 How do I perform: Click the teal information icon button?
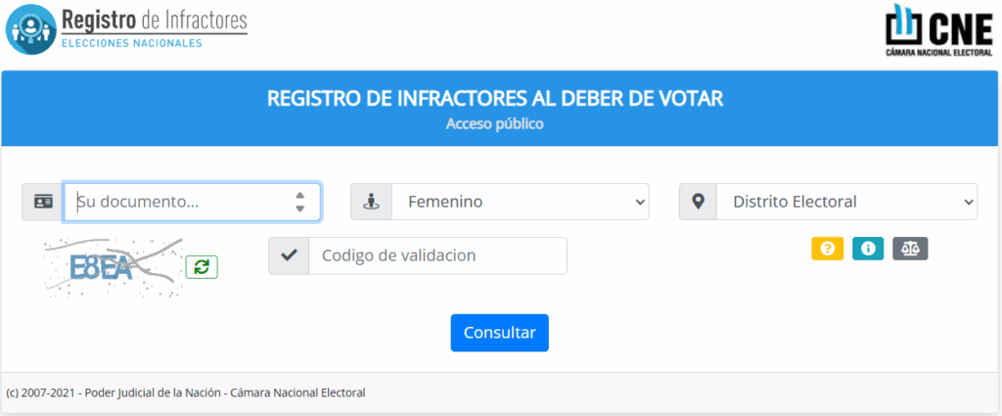[868, 249]
